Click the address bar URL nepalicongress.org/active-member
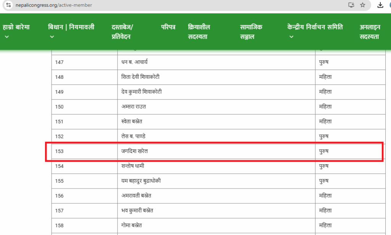Image resolution: width=391 pixels, height=235 pixels. (x=53, y=5)
